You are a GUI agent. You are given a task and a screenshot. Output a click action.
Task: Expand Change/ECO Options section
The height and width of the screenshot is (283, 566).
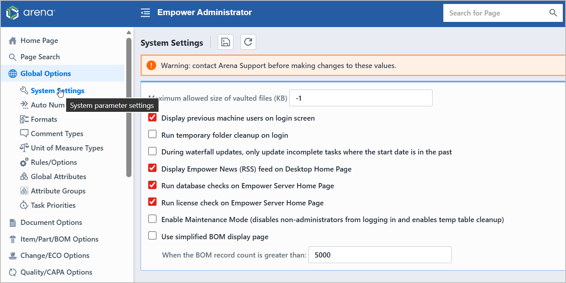pos(55,256)
